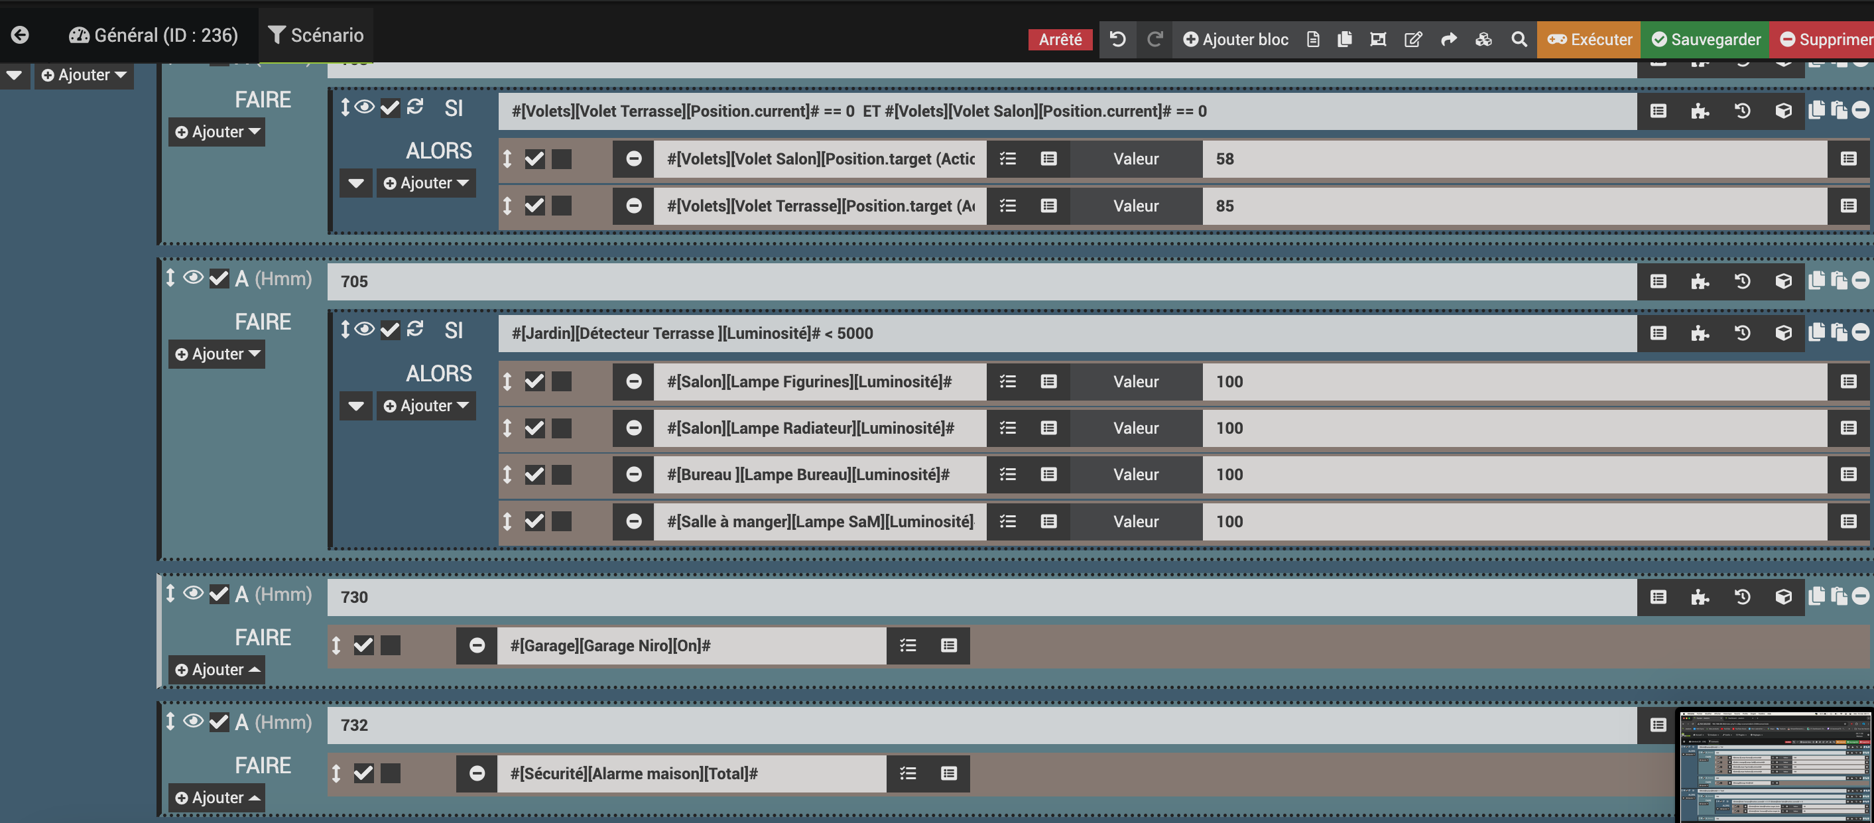Open options list for Volet Salon action

click(x=1007, y=158)
